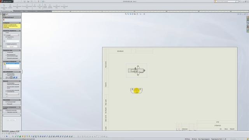The height and width of the screenshot is (140, 249).
Task: Collapse the Display State section
Action: [x=20, y=61]
